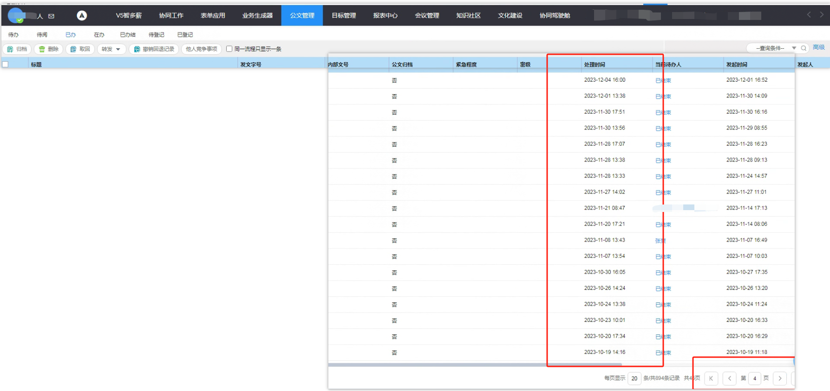
Task: Go to first page using K arrow
Action: point(711,378)
